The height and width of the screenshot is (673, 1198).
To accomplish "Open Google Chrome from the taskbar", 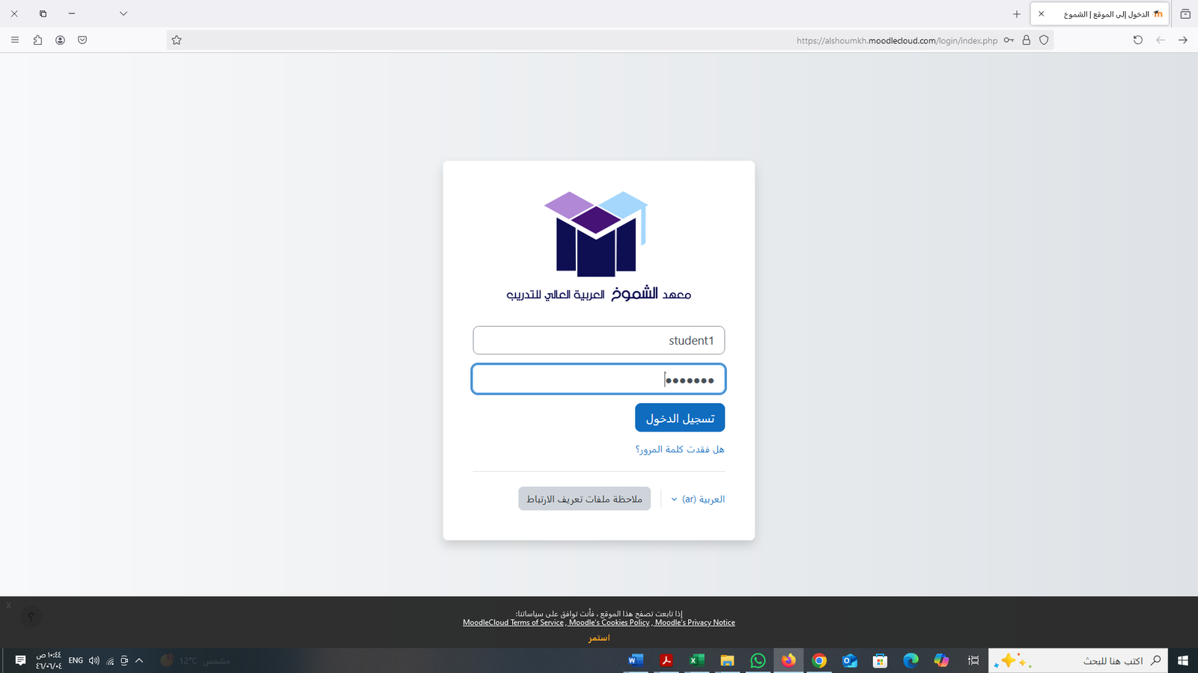I will (819, 660).
